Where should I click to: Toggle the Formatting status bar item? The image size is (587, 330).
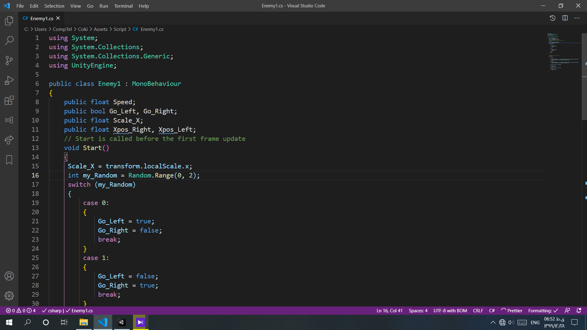(x=543, y=310)
